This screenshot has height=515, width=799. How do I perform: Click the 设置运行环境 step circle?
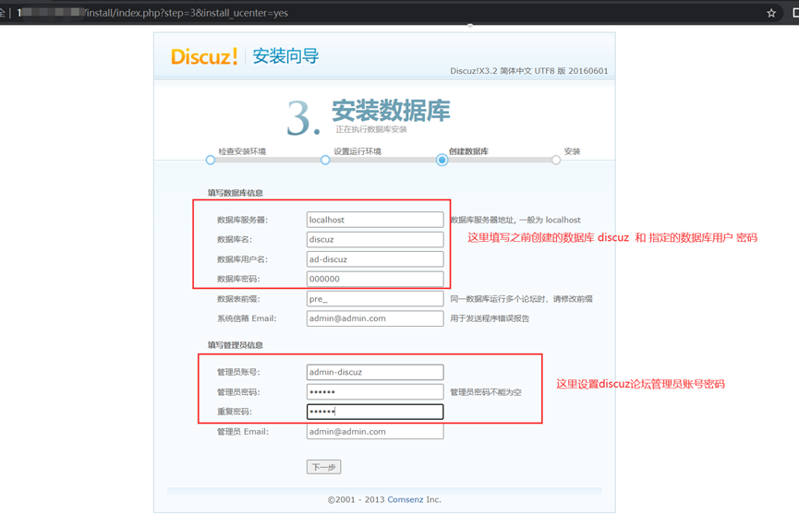[325, 160]
